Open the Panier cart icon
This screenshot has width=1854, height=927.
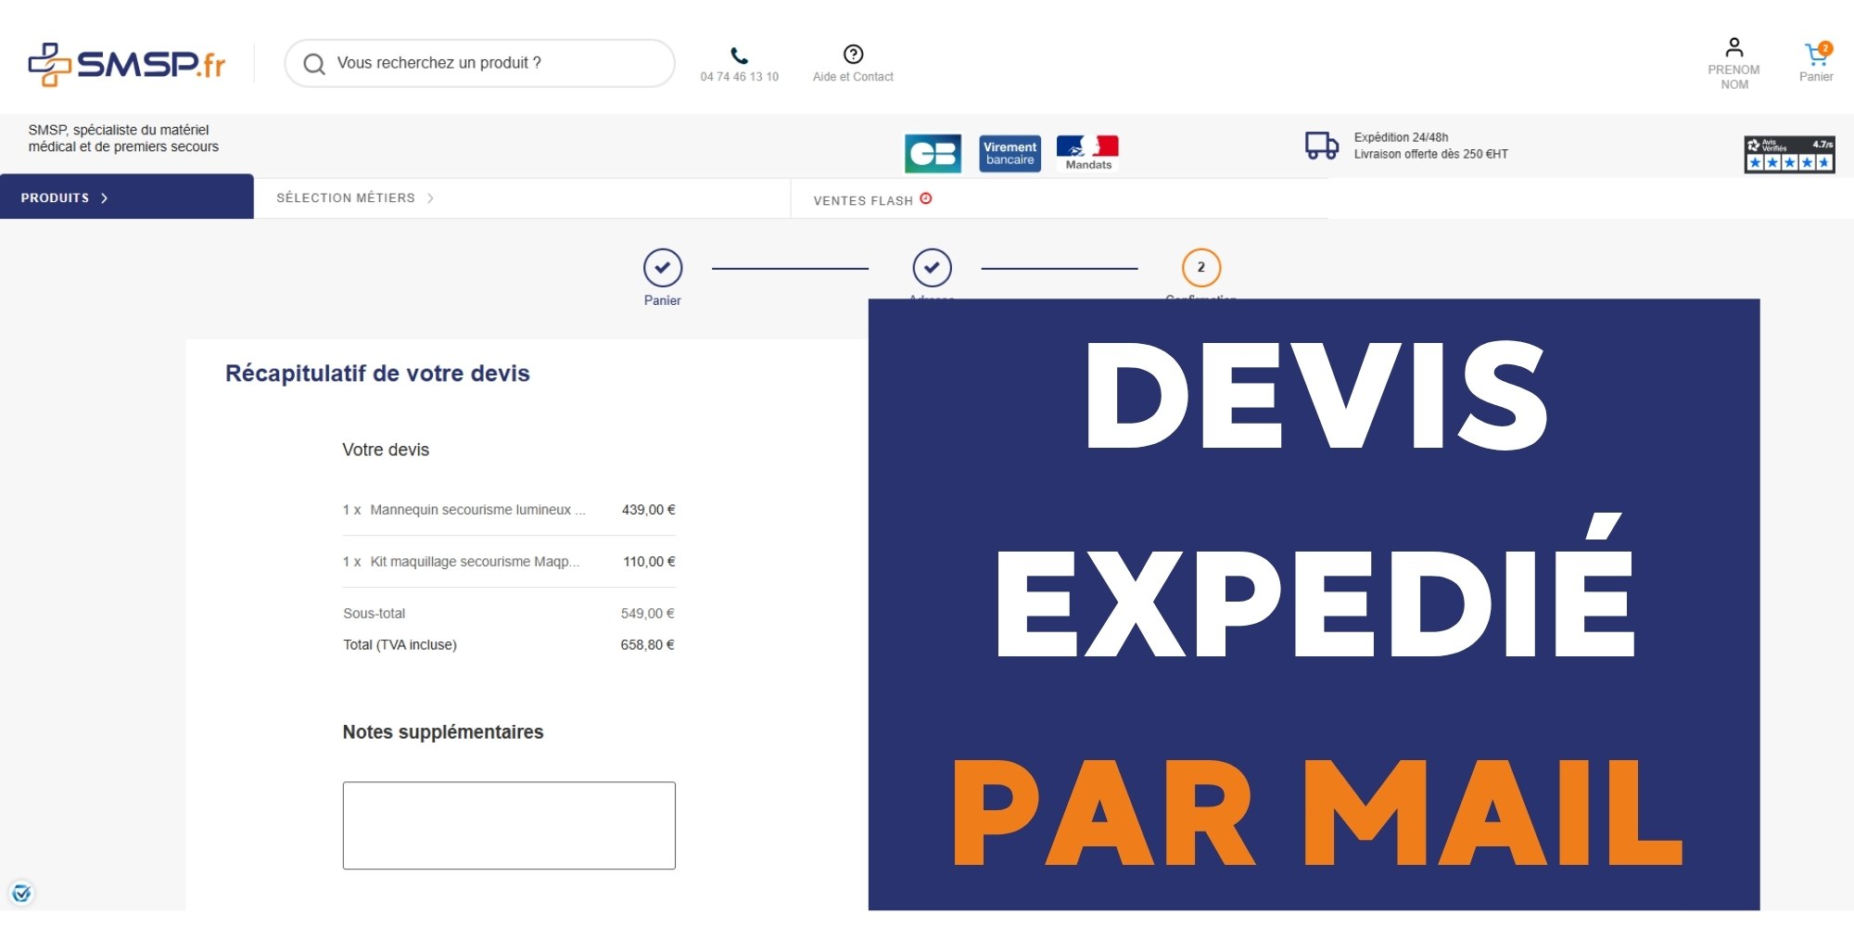point(1815,56)
